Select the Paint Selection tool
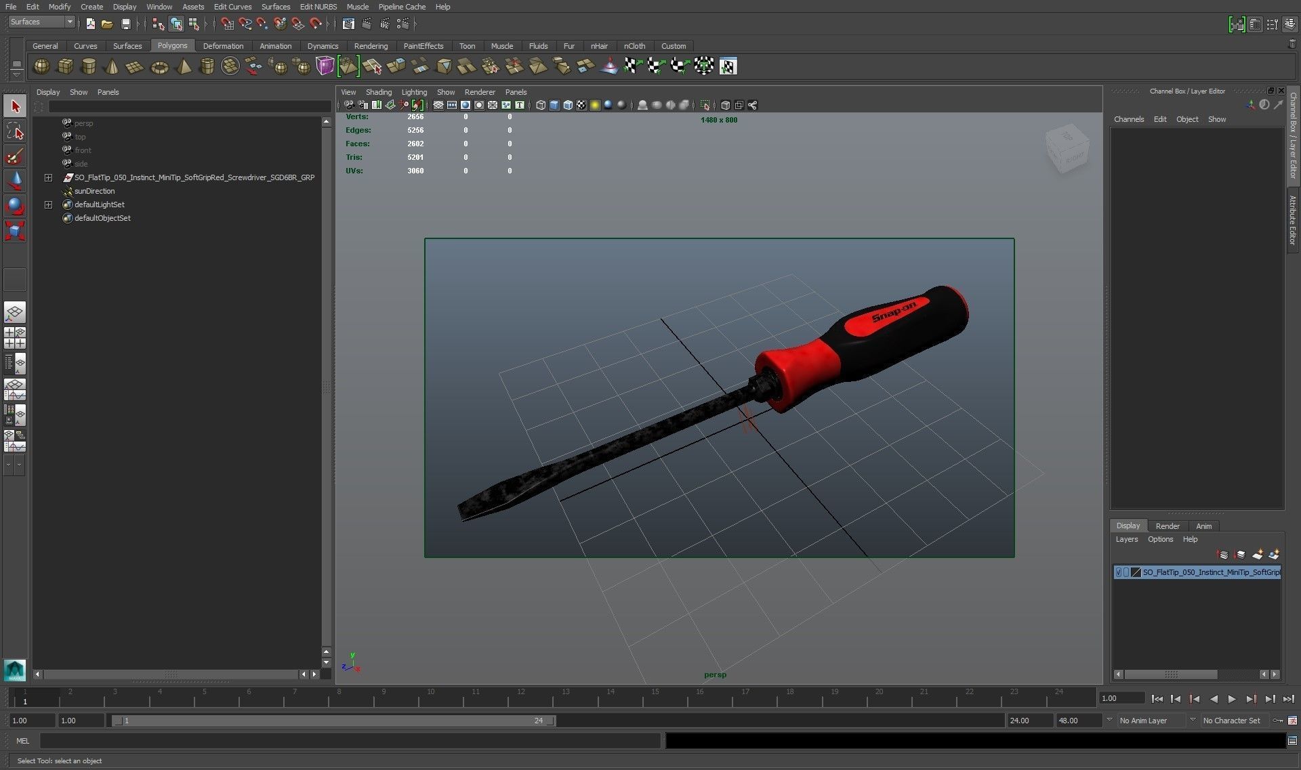The image size is (1301, 770). click(15, 156)
